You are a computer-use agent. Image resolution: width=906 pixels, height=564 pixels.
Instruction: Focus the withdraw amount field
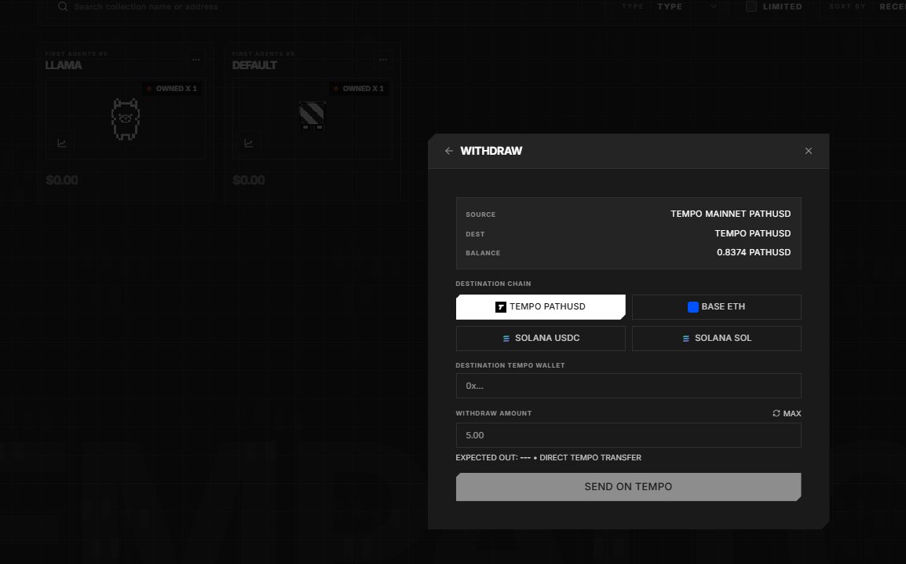click(x=628, y=435)
